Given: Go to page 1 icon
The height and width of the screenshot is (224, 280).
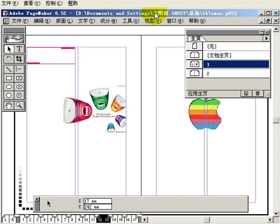Looking at the screenshot, I should (23, 219).
